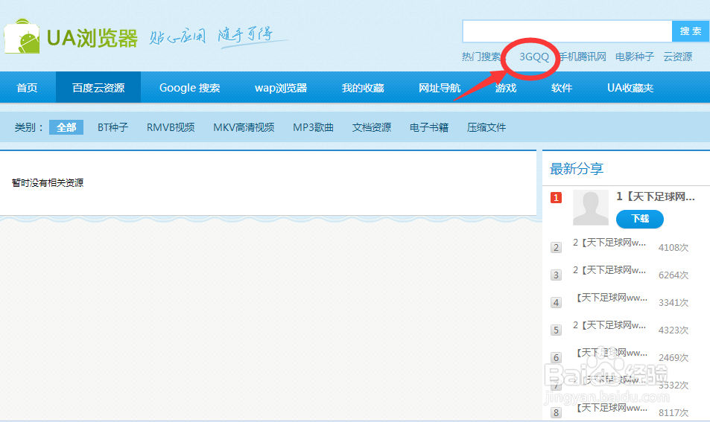The image size is (710, 422).
Task: Click the red rank 1 badge
Action: coord(556,198)
